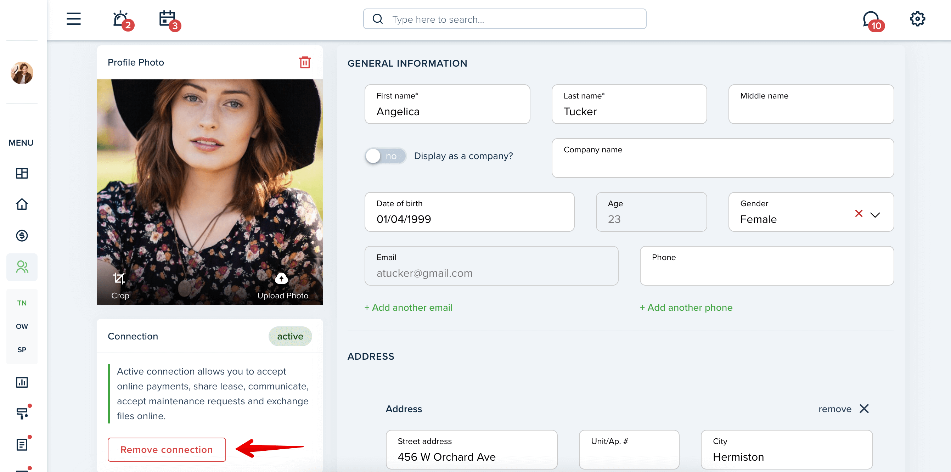The image size is (951, 472).
Task: Remove the address section with X
Action: tap(864, 409)
